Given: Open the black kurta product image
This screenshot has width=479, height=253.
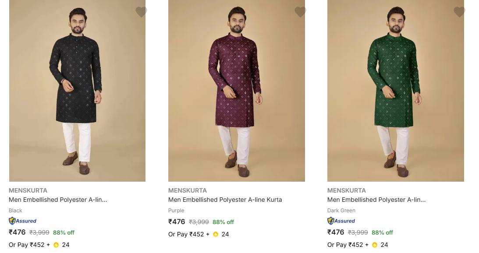Looking at the screenshot, I should (x=77, y=91).
